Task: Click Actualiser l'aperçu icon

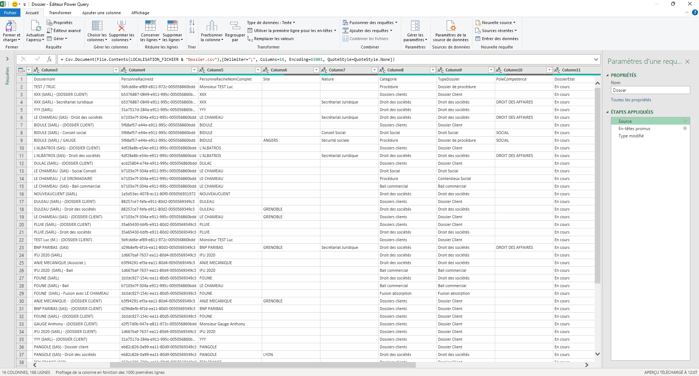Action: point(36,26)
